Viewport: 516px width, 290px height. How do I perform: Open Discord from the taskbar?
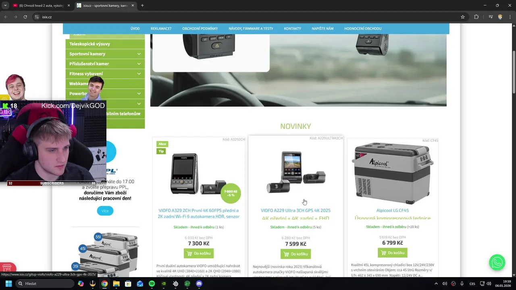[199, 284]
